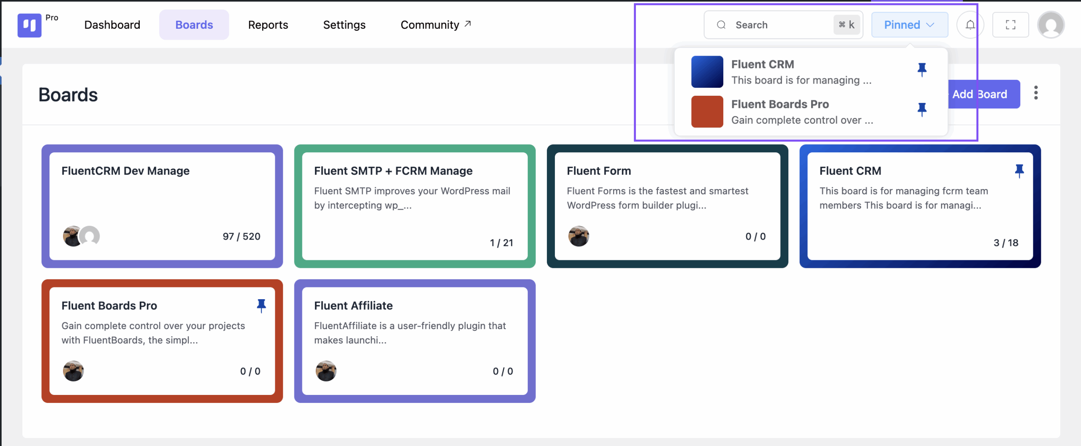Screen dimensions: 1081x446
Task: Open the Dashboard tab
Action: coord(112,25)
